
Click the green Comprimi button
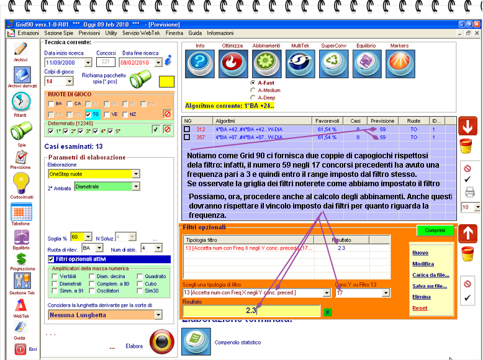tap(435, 230)
